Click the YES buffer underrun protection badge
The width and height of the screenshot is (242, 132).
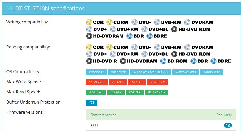tap(91, 102)
